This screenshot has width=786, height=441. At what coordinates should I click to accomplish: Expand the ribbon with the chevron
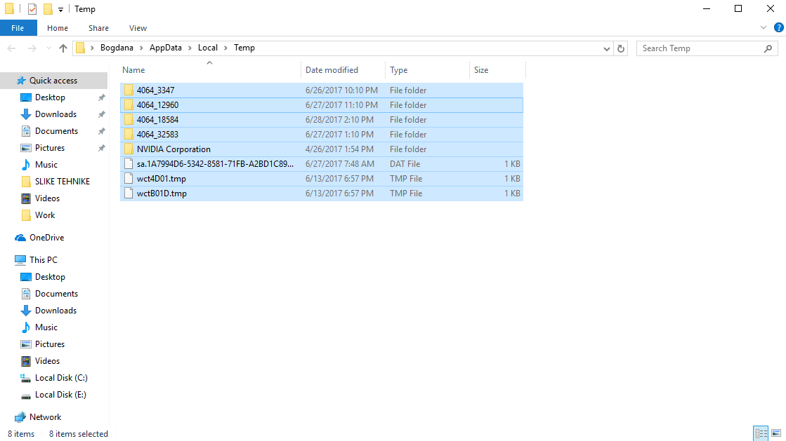(x=764, y=27)
